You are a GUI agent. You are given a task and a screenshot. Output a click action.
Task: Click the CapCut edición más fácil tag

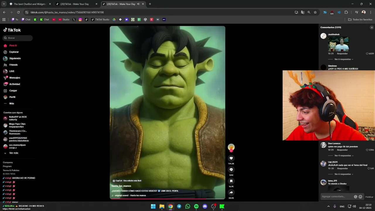(127, 181)
